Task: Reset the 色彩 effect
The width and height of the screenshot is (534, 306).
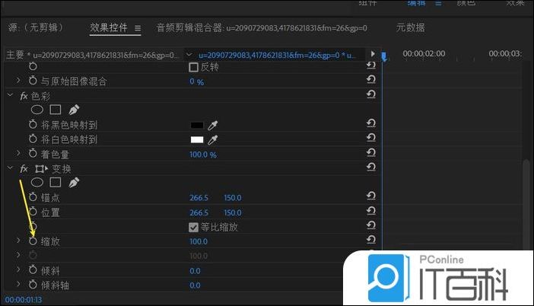Action: click(x=371, y=94)
